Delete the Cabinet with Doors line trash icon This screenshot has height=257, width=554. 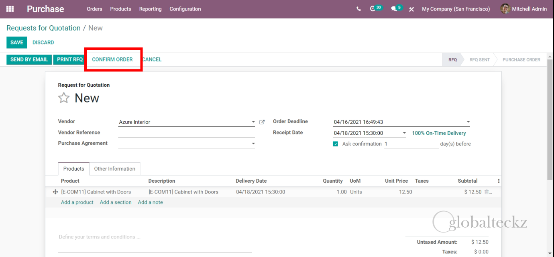pyautogui.click(x=487, y=192)
